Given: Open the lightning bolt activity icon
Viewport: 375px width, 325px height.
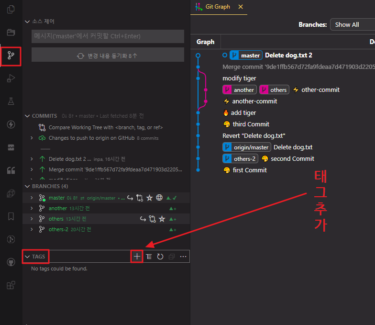Looking at the screenshot, I should pyautogui.click(x=11, y=124).
